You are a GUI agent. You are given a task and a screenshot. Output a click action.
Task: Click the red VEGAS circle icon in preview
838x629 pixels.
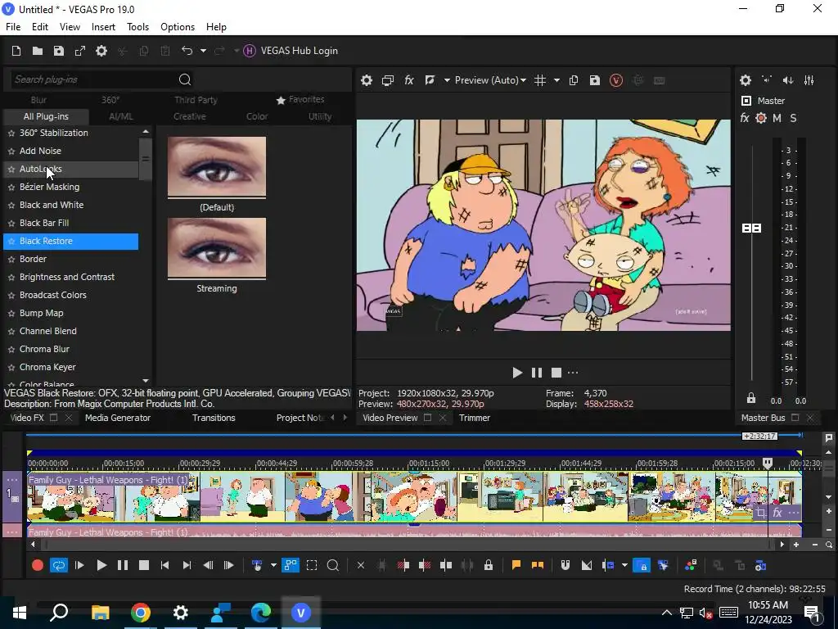pyautogui.click(x=616, y=80)
